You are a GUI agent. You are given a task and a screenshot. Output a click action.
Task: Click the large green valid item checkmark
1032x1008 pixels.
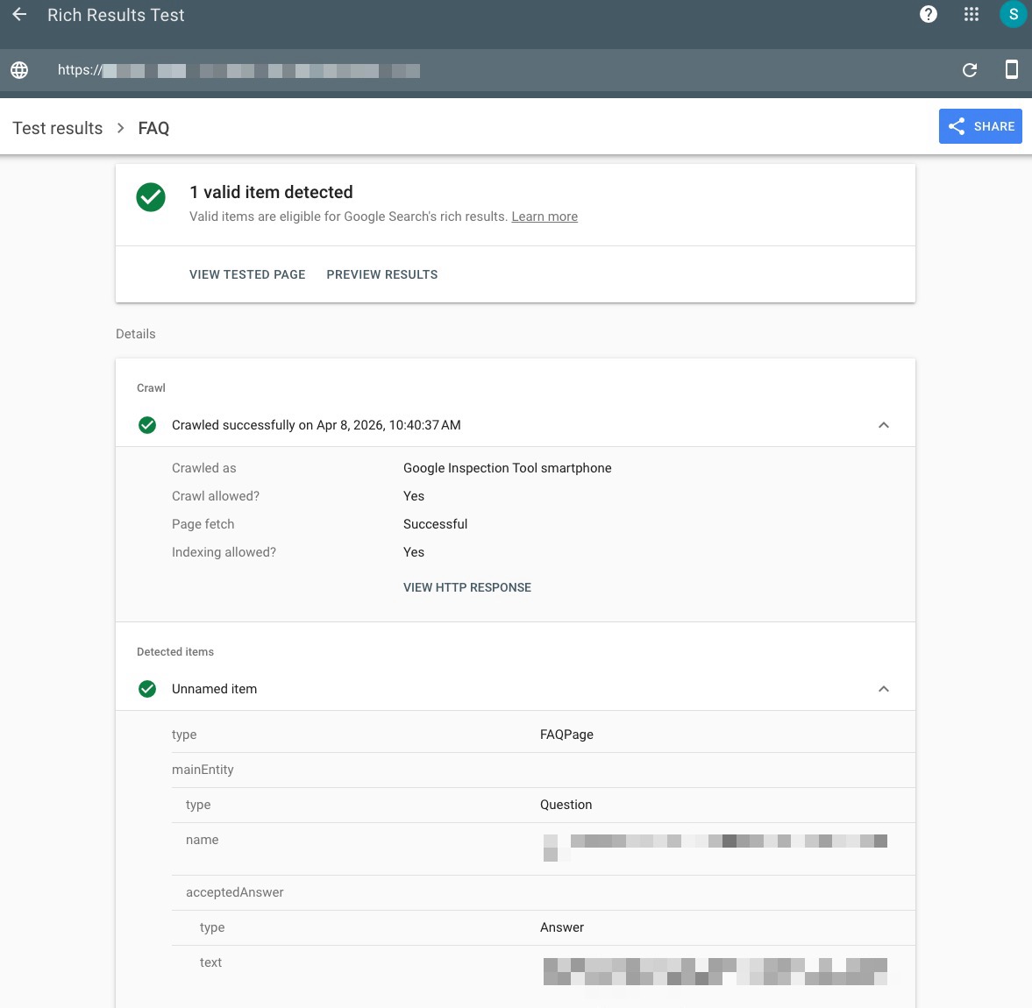click(151, 197)
